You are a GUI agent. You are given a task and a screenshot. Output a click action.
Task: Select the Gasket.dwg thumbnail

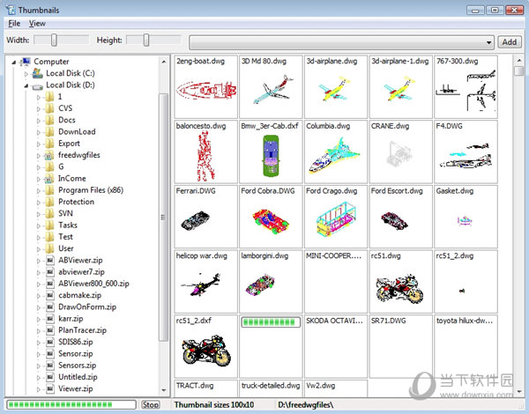click(x=466, y=217)
